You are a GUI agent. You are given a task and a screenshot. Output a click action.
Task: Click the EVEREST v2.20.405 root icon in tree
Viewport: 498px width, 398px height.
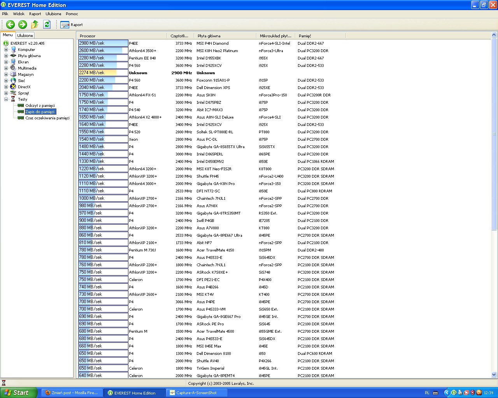pos(6,43)
